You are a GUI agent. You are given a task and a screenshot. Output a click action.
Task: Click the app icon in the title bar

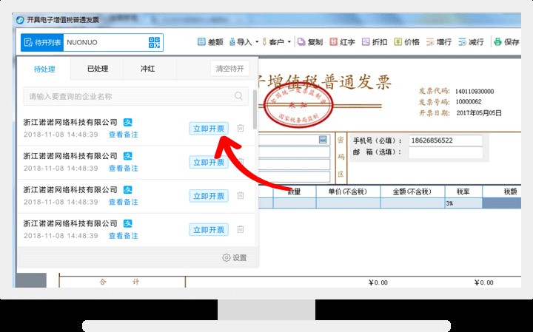tap(20, 20)
